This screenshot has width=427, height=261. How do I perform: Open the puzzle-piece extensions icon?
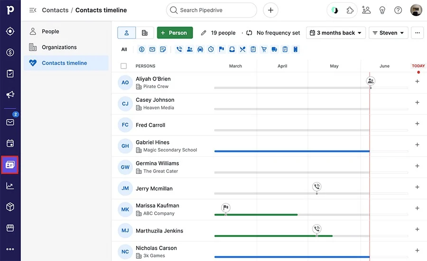(x=350, y=10)
